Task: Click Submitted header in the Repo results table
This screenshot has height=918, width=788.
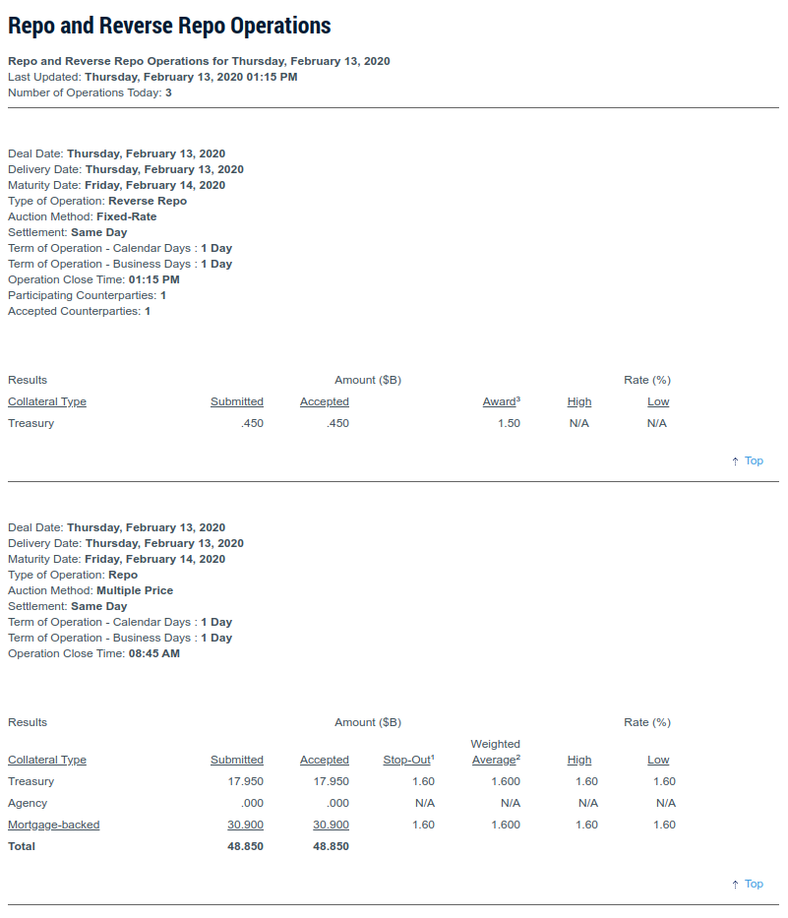Action: (237, 760)
